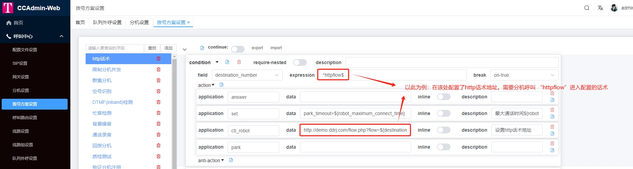Click the import link

pyautogui.click(x=276, y=48)
